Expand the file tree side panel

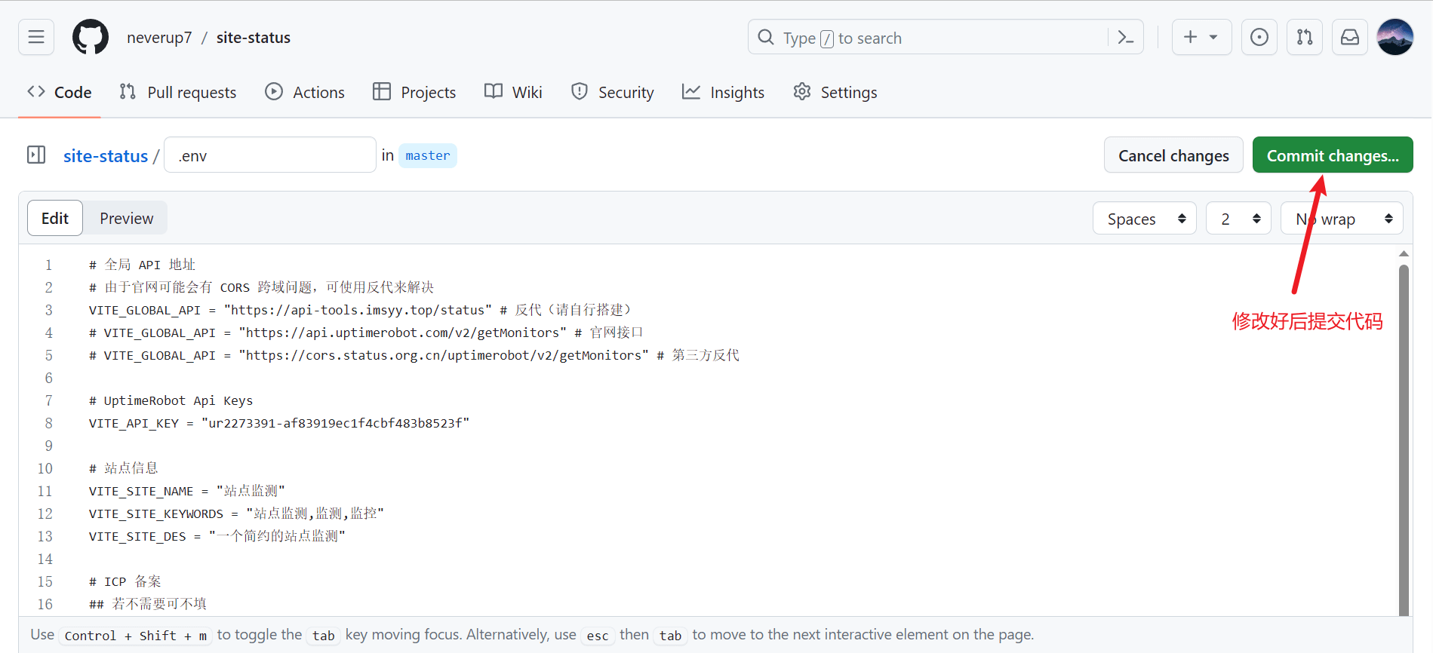tap(36, 155)
